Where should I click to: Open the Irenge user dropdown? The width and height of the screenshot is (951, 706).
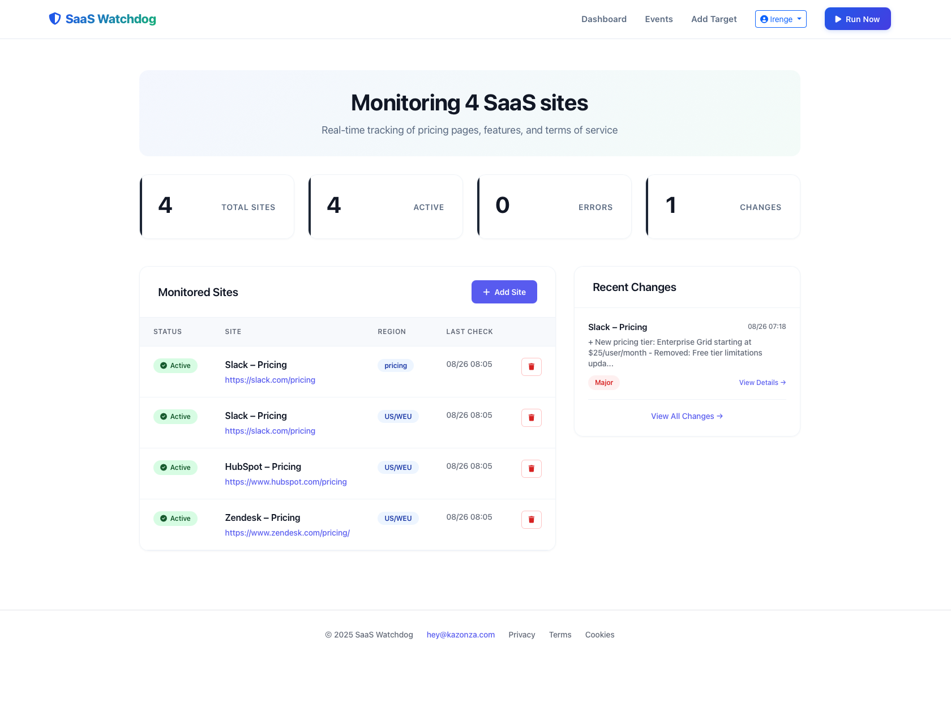point(780,19)
